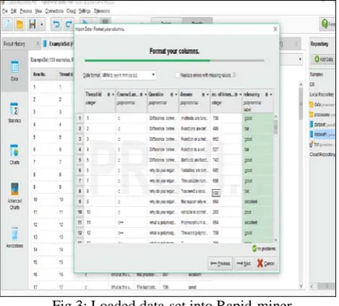
Task: Open gear settings for the relevancy column
Action: click(266, 94)
